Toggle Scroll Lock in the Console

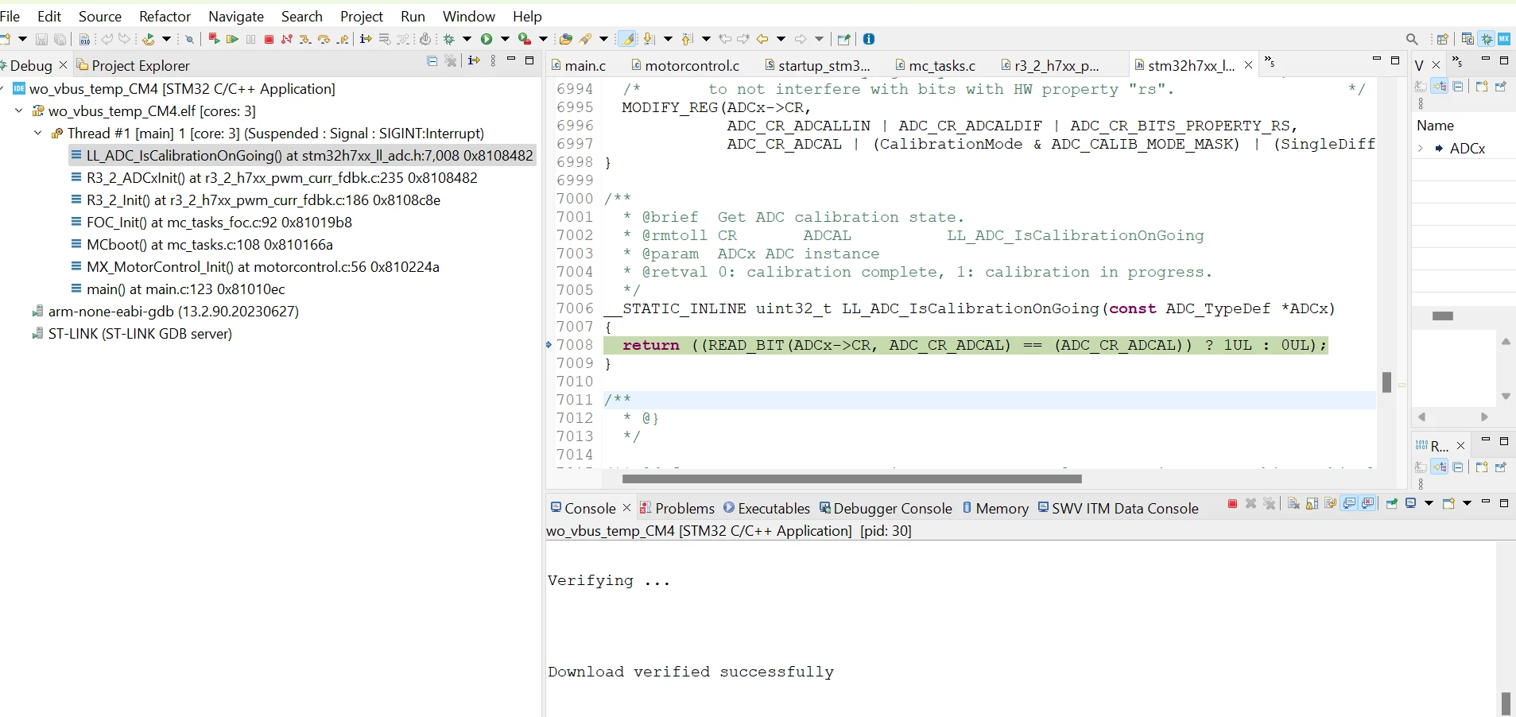1312,504
